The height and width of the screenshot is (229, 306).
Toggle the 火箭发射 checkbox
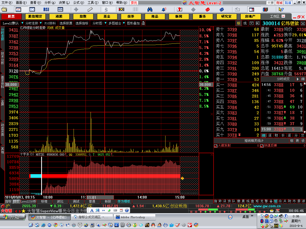point(216,146)
